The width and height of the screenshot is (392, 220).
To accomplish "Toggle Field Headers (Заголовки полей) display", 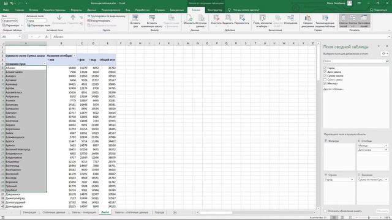I will 364,21.
